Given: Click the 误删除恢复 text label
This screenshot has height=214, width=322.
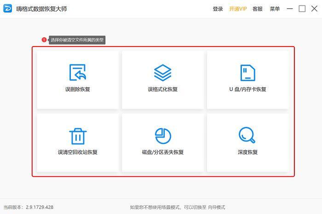Looking at the screenshot, I should coord(78,89).
